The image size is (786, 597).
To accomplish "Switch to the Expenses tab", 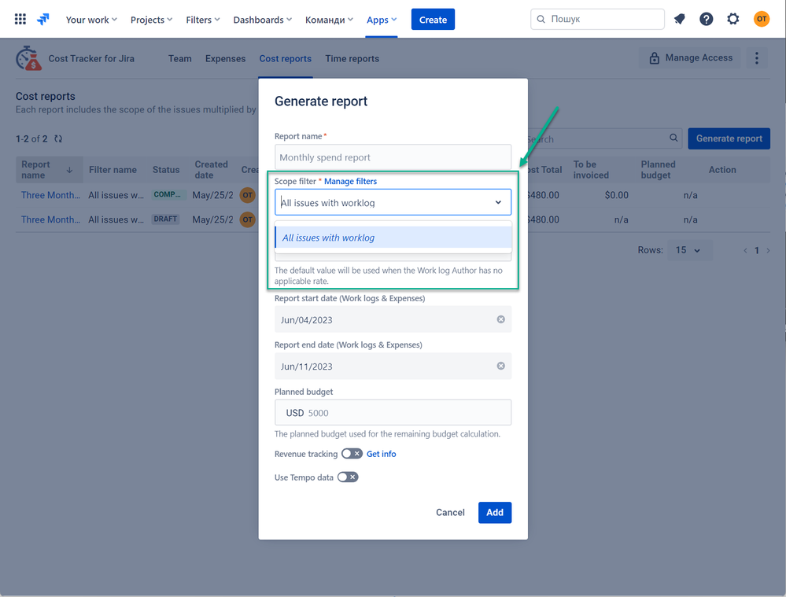I will click(x=225, y=59).
